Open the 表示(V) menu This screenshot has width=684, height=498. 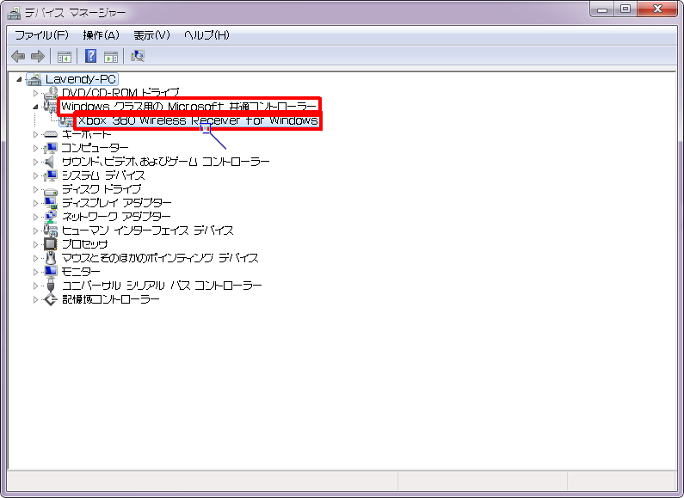pos(151,35)
